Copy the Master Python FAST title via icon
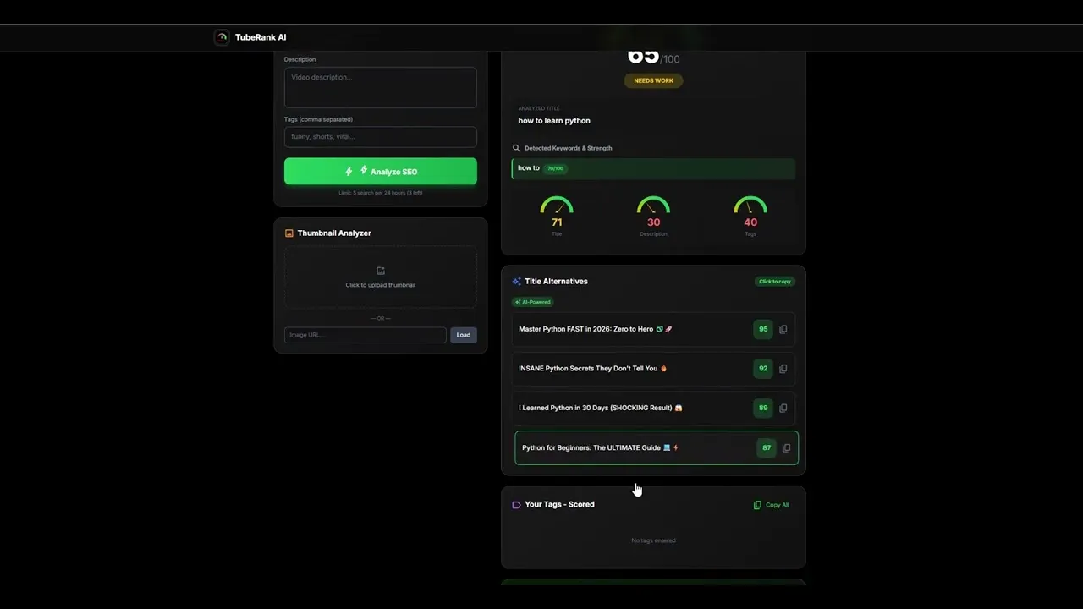The width and height of the screenshot is (1083, 609). point(783,329)
